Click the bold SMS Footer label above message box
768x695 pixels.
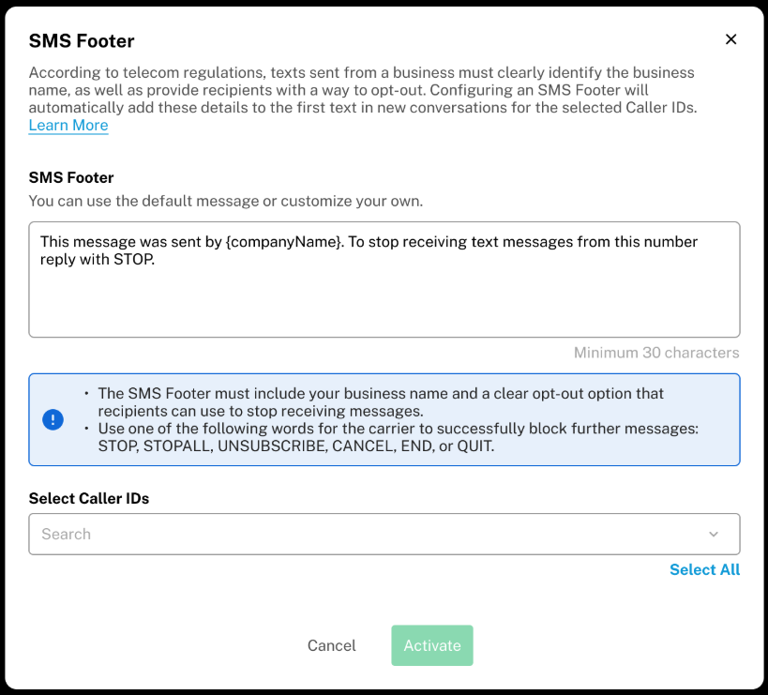pyautogui.click(x=71, y=177)
